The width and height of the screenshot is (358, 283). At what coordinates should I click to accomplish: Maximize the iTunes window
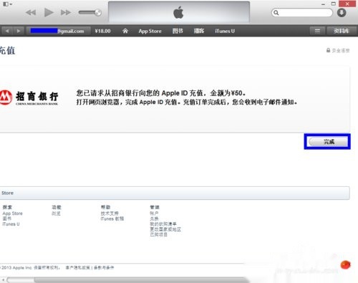click(x=334, y=4)
